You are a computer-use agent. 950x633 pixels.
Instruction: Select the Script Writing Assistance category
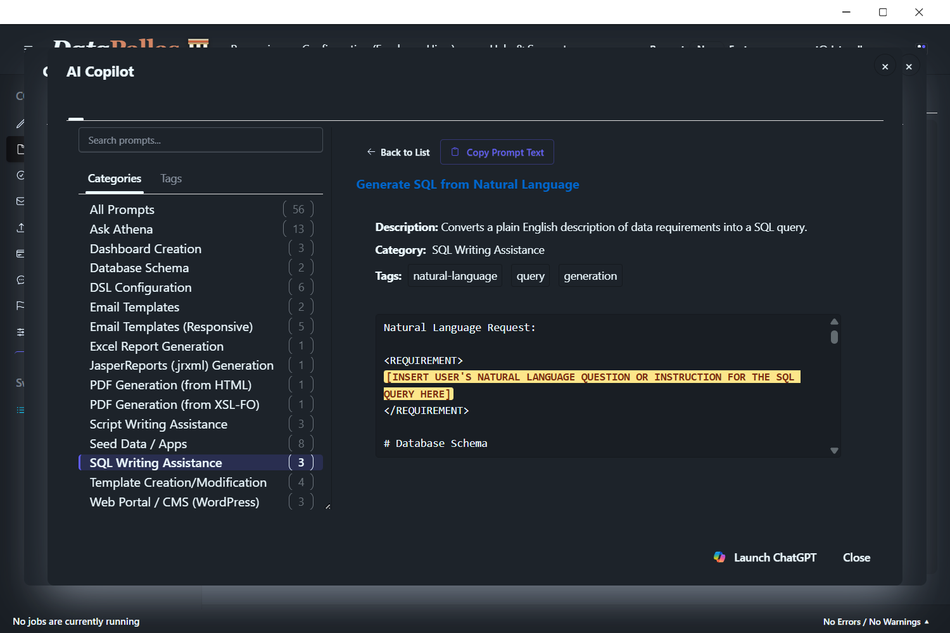[201, 424]
